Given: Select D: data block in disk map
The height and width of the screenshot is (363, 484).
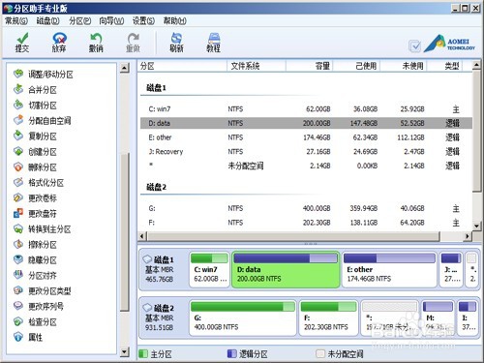Looking at the screenshot, I should tap(286, 270).
